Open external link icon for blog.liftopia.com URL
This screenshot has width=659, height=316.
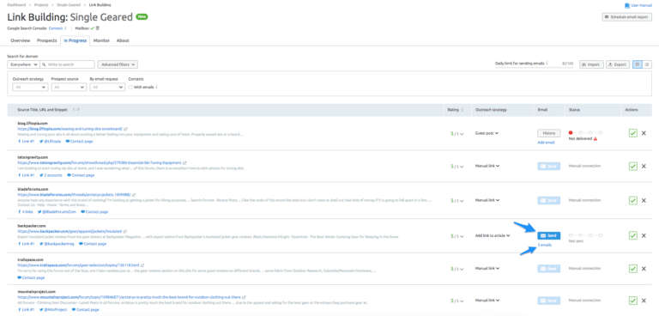pyautogui.click(x=125, y=129)
